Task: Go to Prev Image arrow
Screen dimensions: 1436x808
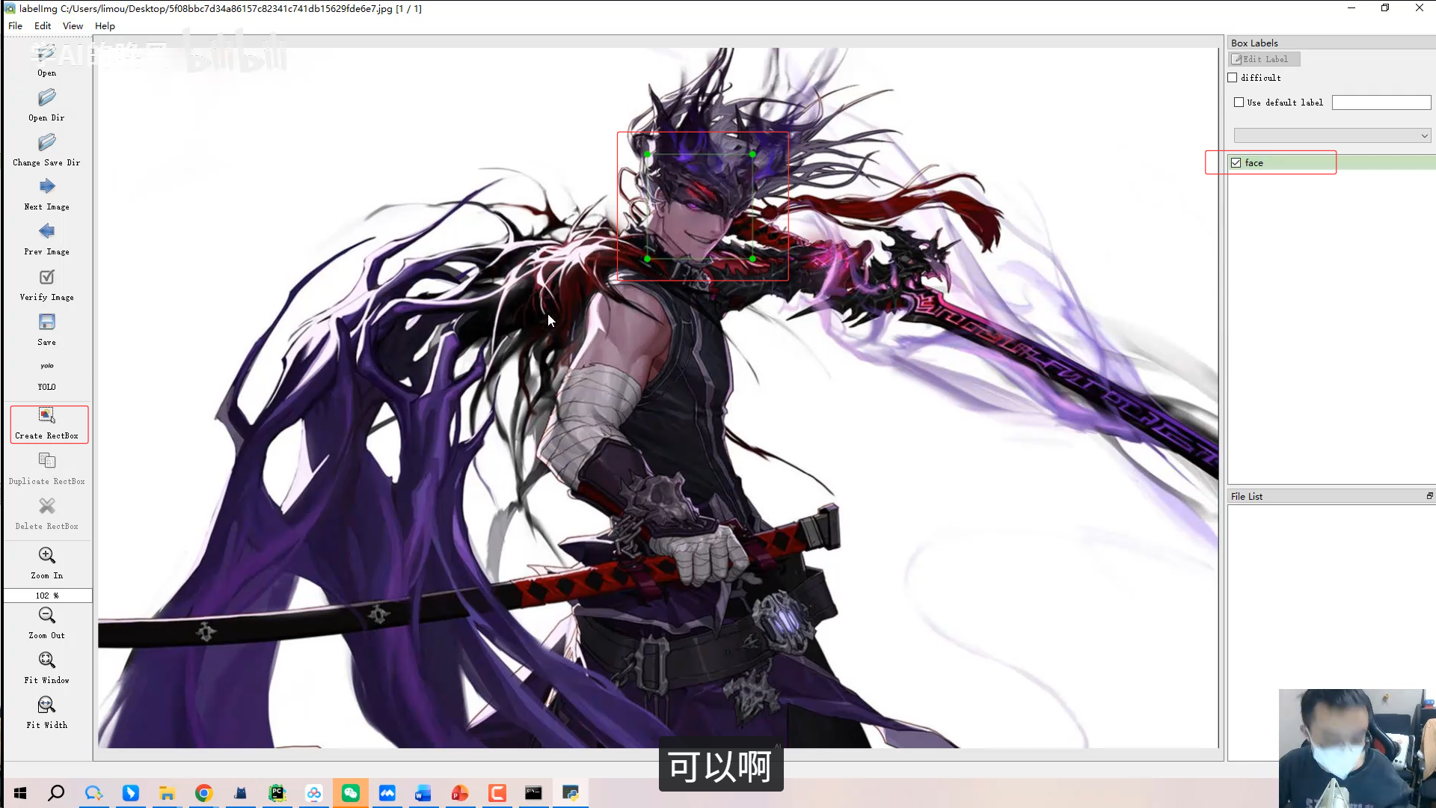Action: [46, 232]
